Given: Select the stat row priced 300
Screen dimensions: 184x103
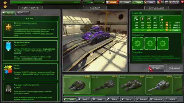Looking at the screenshot, I should pyautogui.click(x=157, y=23).
